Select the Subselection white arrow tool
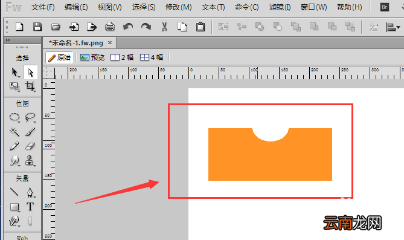 (30, 73)
